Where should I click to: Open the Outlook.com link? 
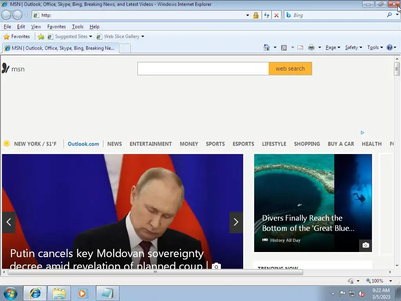click(83, 144)
